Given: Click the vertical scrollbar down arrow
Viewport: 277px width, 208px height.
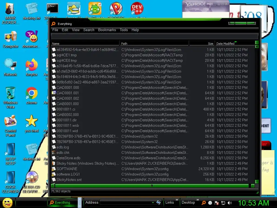Looking at the screenshot, I should [x=257, y=182].
